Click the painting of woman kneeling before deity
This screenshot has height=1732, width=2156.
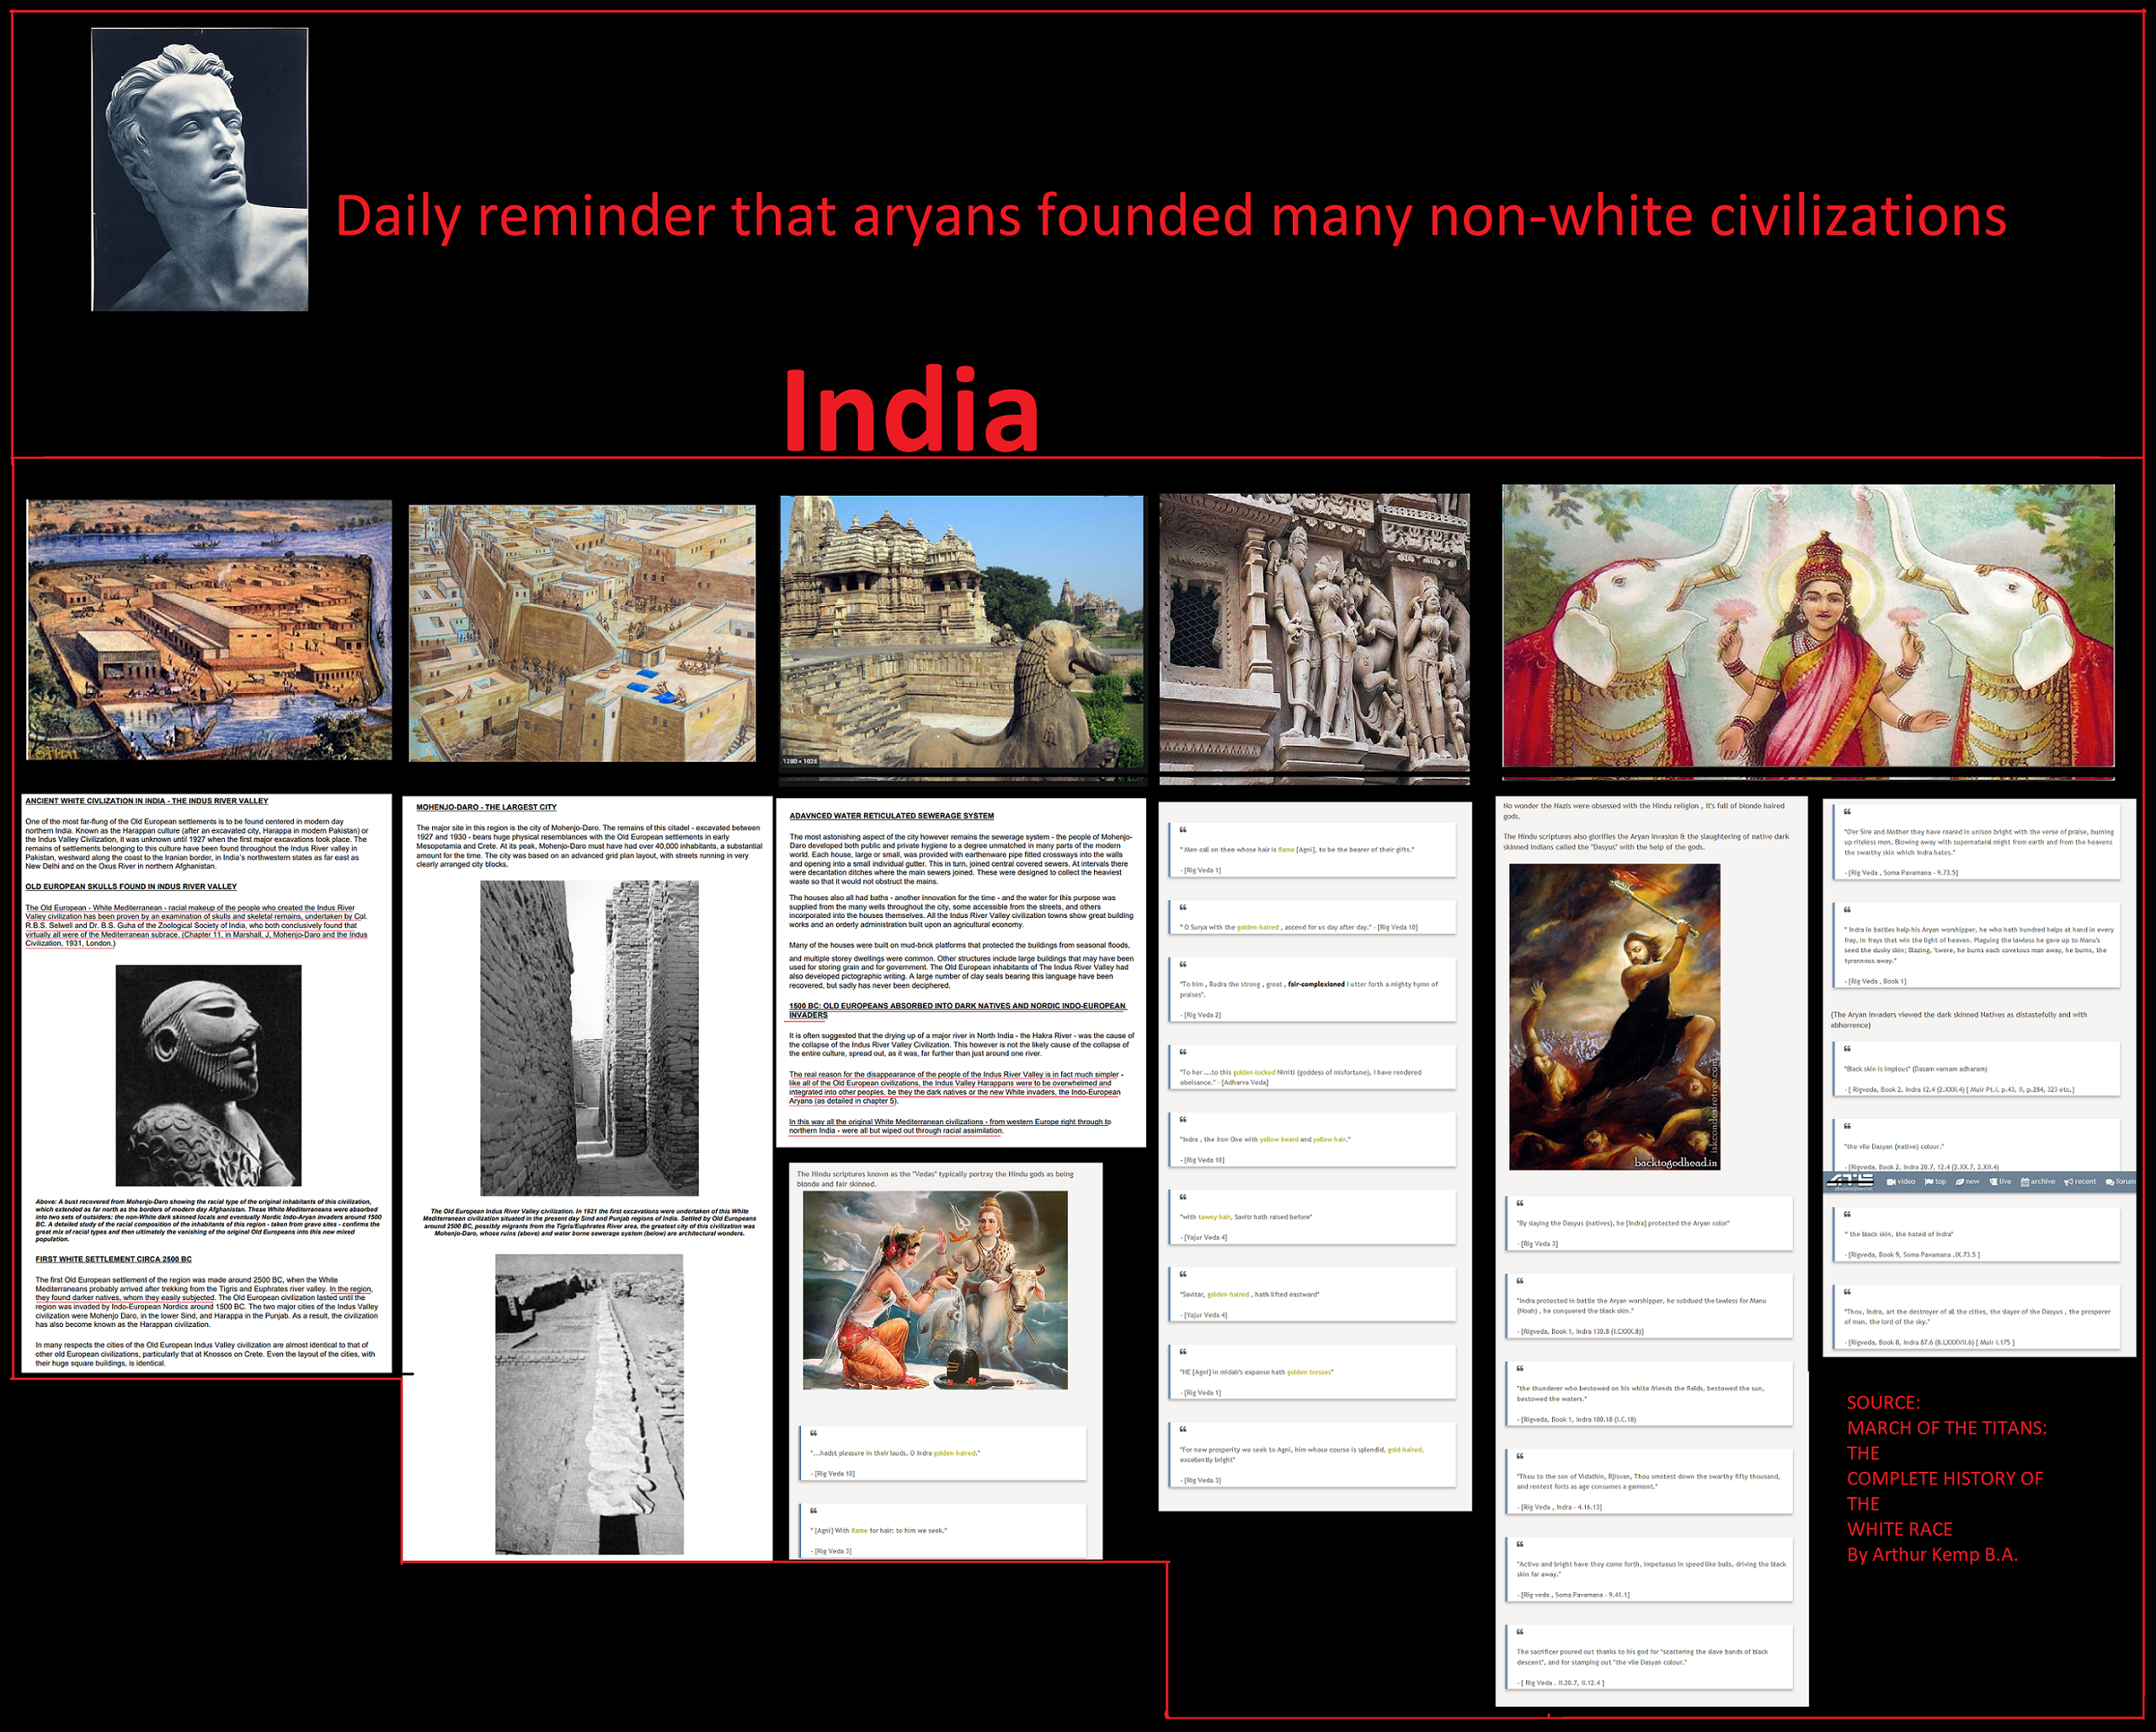(935, 1290)
